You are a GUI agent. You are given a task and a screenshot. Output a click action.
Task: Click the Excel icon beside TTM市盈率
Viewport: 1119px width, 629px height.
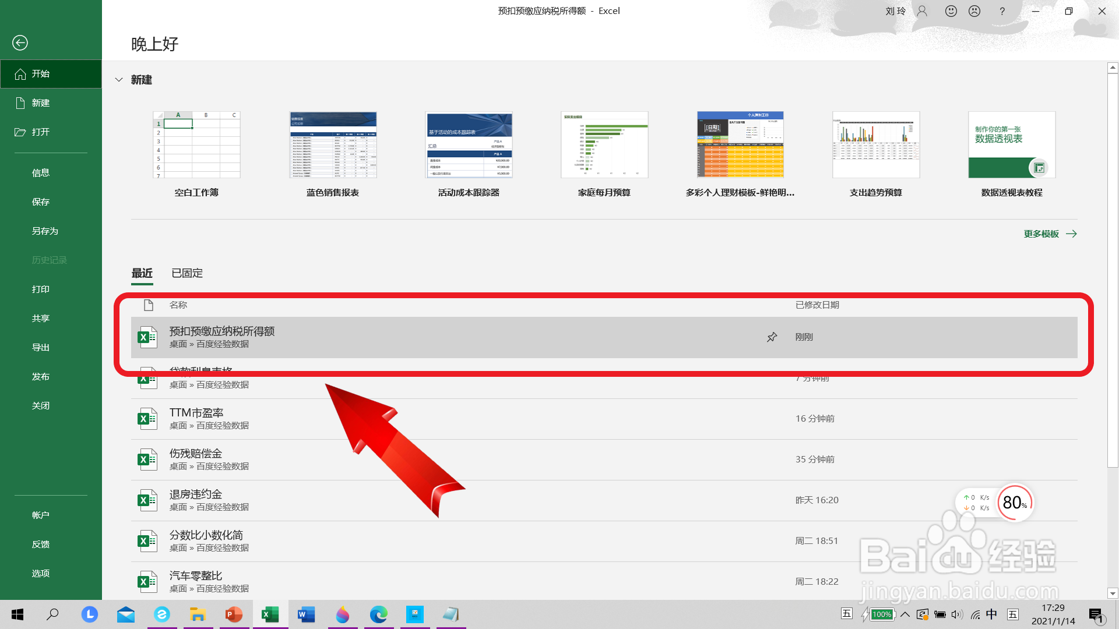click(x=147, y=419)
